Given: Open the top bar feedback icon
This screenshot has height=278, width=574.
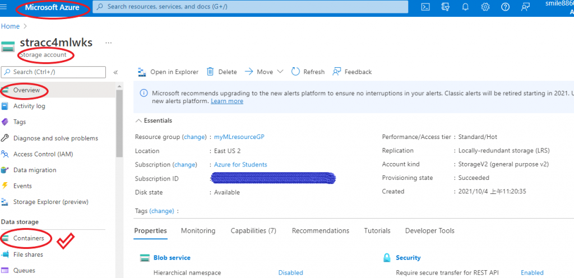Looking at the screenshot, I should coord(525,7).
